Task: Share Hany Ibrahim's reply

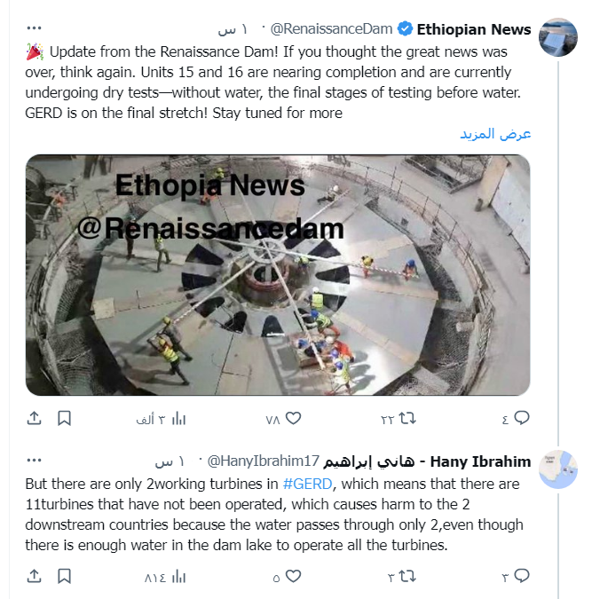Action: (x=34, y=576)
